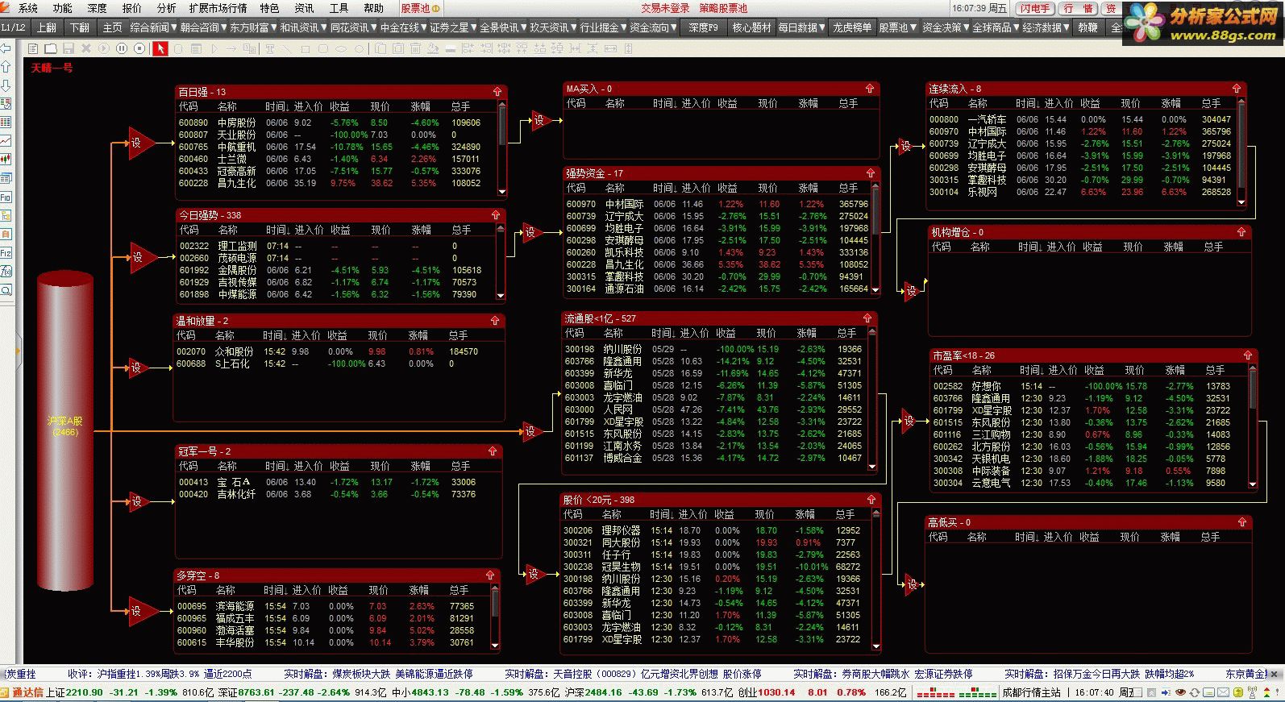1285x702 pixels.
Task: Click the save disk toolbar icon
Action: (68, 48)
